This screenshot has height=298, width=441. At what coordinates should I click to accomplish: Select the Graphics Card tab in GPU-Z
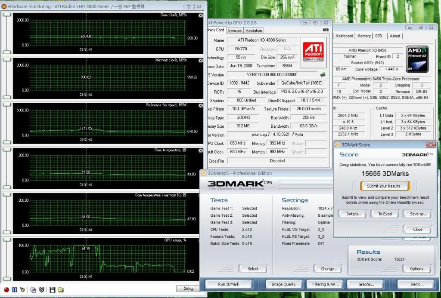[216, 30]
